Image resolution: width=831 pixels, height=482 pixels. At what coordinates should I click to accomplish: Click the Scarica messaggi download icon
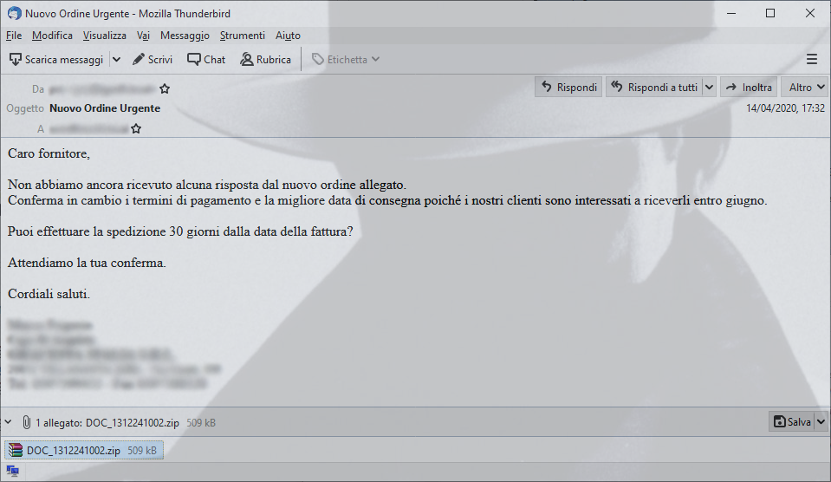16,60
